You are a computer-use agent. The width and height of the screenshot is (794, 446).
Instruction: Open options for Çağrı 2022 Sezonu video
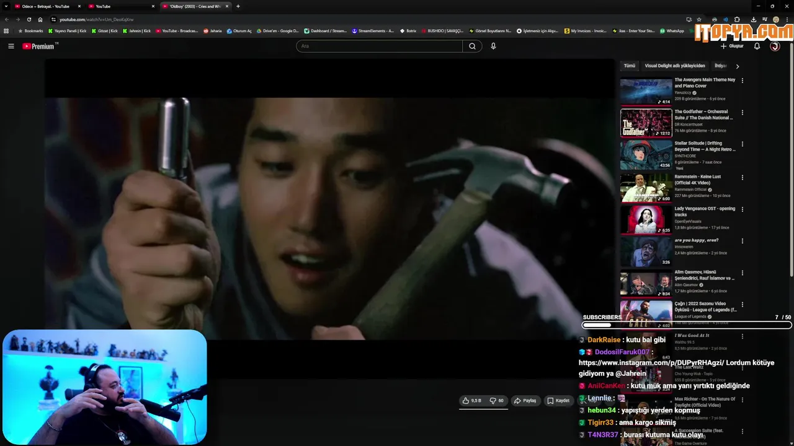(x=742, y=304)
